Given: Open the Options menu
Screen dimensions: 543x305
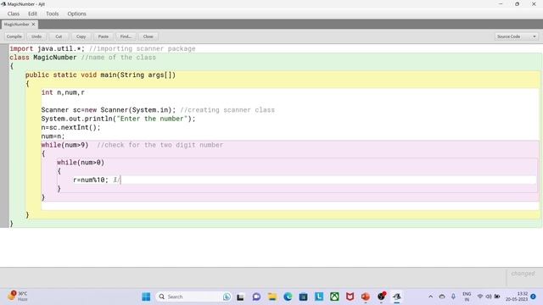Looking at the screenshot, I should tap(77, 14).
